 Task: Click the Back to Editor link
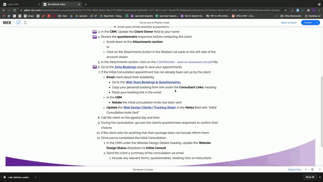pyautogui.click(x=289, y=23)
